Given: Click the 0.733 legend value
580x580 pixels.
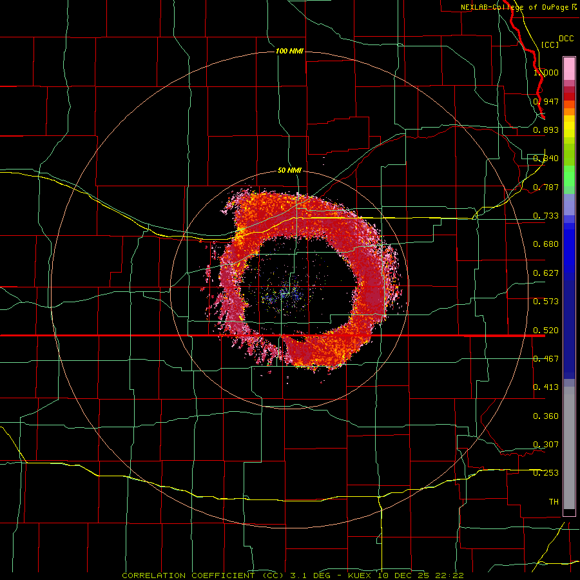Looking at the screenshot, I should [546, 216].
